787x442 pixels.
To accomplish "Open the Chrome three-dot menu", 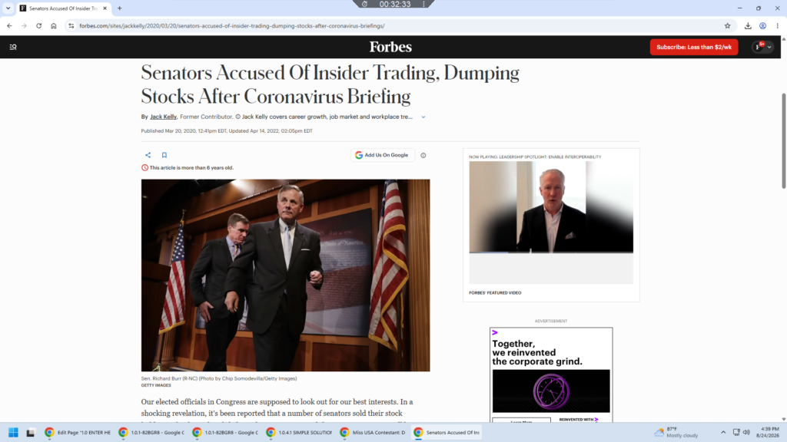I will 778,25.
